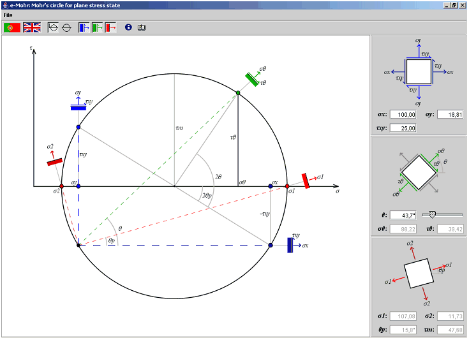The width and height of the screenshot is (469, 338).
Task: Click the τm result field showing 47,68
Action: [x=450, y=330]
